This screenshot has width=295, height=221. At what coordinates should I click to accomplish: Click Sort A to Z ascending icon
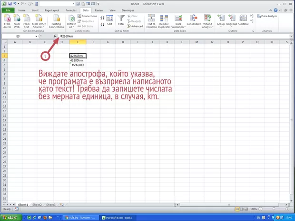(102, 18)
